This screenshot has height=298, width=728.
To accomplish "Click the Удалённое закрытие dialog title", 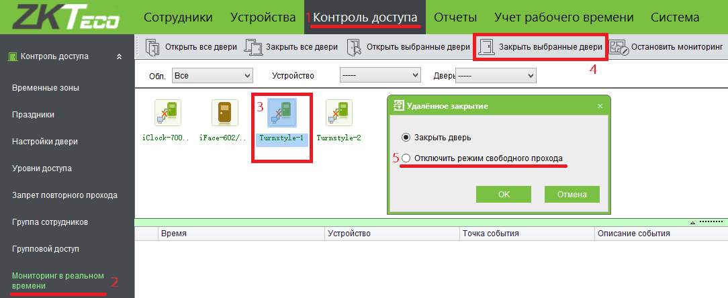I will click(447, 106).
